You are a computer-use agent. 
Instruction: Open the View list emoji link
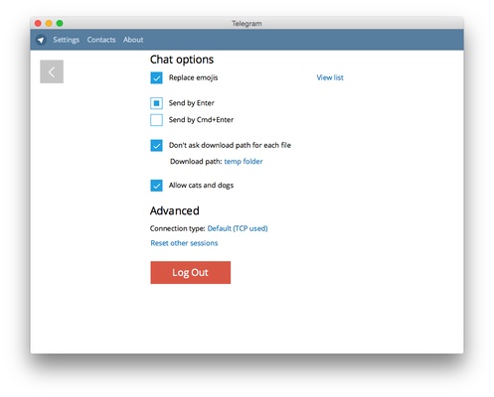click(330, 77)
